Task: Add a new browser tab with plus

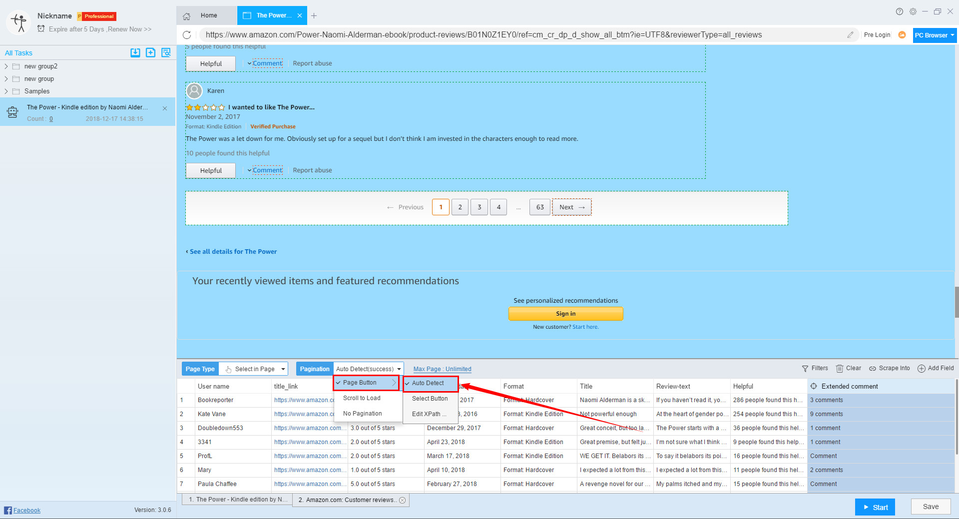Action: [x=314, y=16]
